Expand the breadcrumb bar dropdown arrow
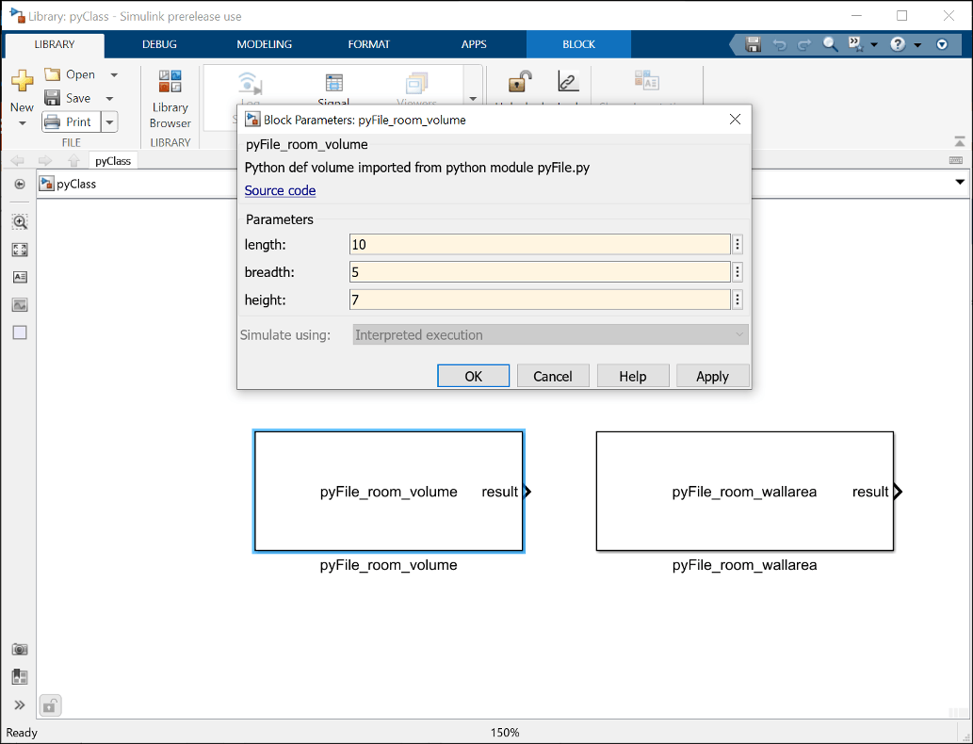 pyautogui.click(x=960, y=183)
